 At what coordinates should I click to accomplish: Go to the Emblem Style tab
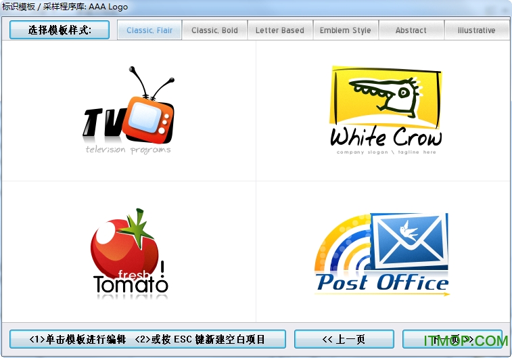(x=345, y=30)
